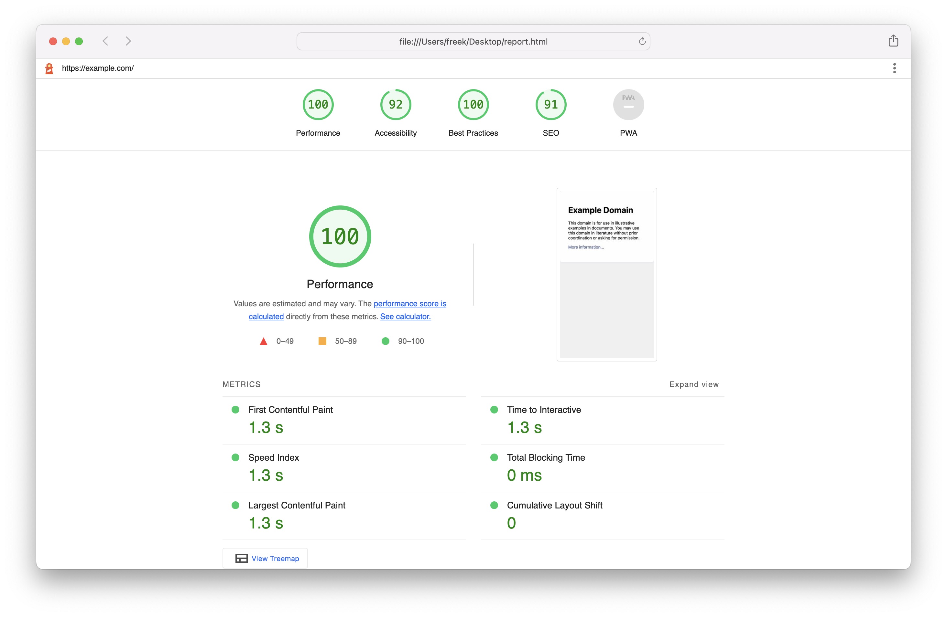947x617 pixels.
Task: Click the 'calculated' link text
Action: coord(266,317)
